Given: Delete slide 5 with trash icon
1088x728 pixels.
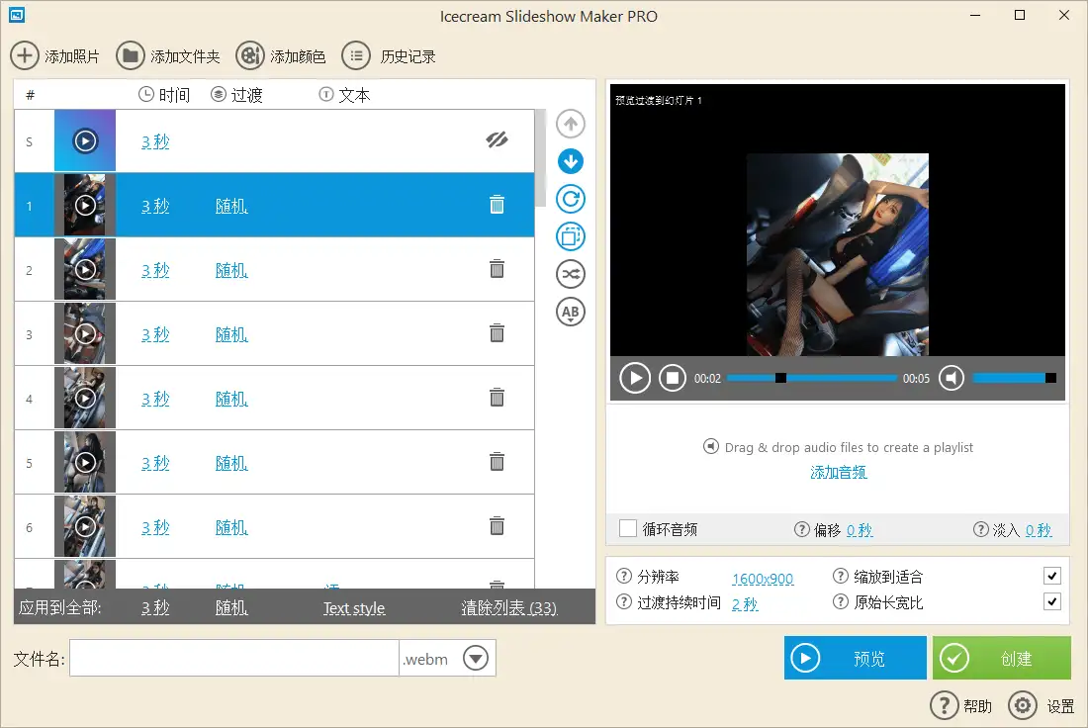Looking at the screenshot, I should (x=497, y=462).
